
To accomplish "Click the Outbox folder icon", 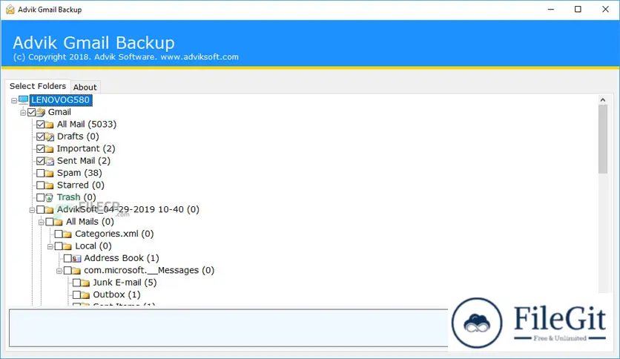I will click(x=85, y=295).
